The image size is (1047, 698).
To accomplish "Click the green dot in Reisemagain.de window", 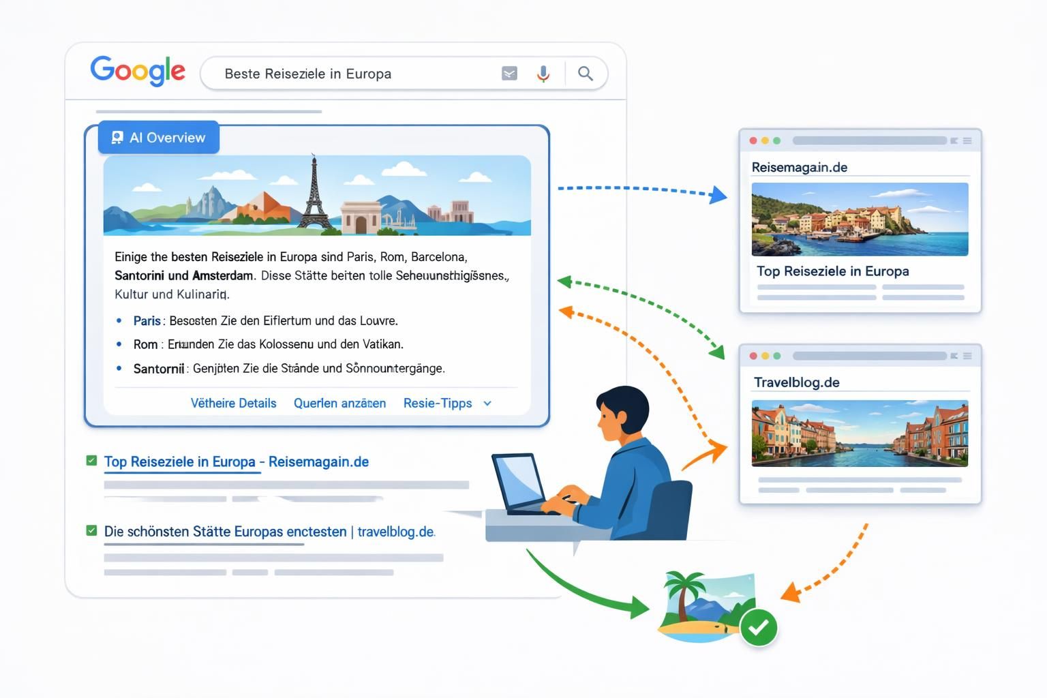I will pos(776,140).
